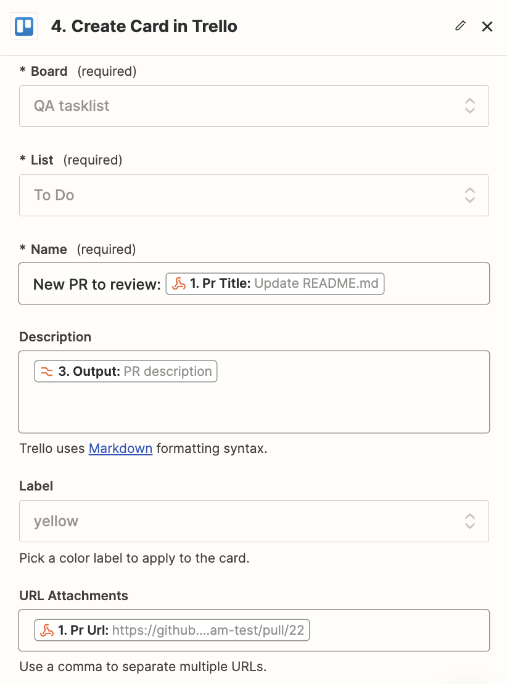The height and width of the screenshot is (684, 507).
Task: Click the webhook icon in Pr Url pill
Action: pos(47,630)
